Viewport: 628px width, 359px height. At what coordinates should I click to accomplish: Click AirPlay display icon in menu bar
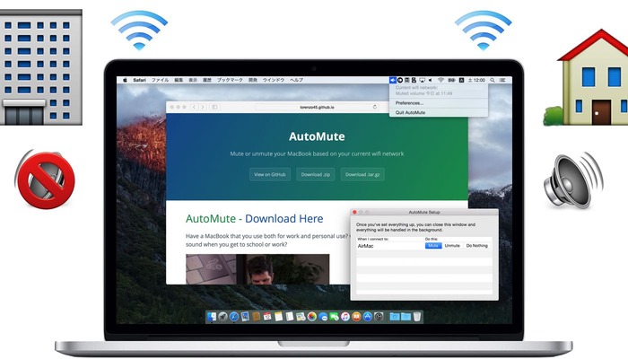pos(422,80)
